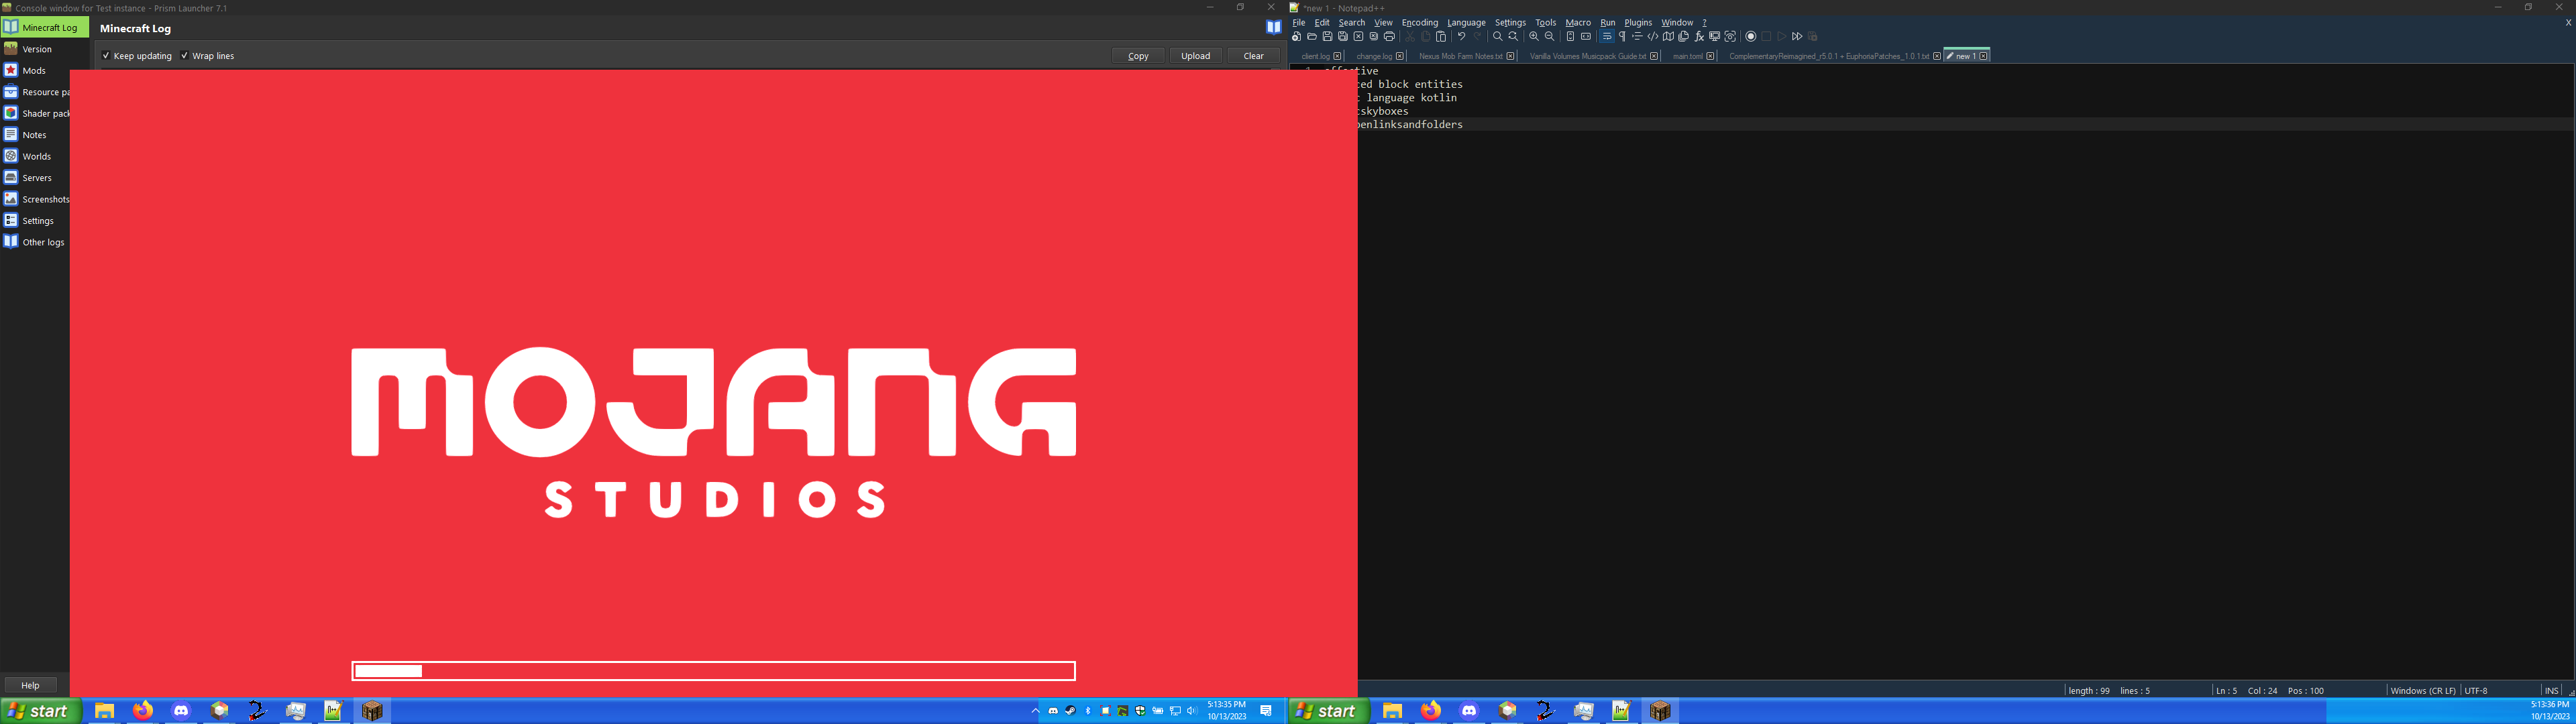Click the Mojang loading progress bar
Image resolution: width=2576 pixels, height=724 pixels.
coord(713,671)
